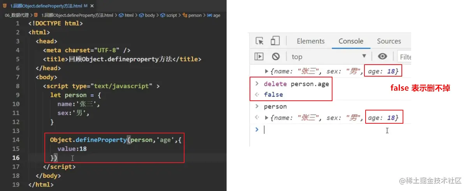Viewport: 468px width, 191px height.
Task: Open the file name breadcrumb in the editor path
Action: [76, 15]
